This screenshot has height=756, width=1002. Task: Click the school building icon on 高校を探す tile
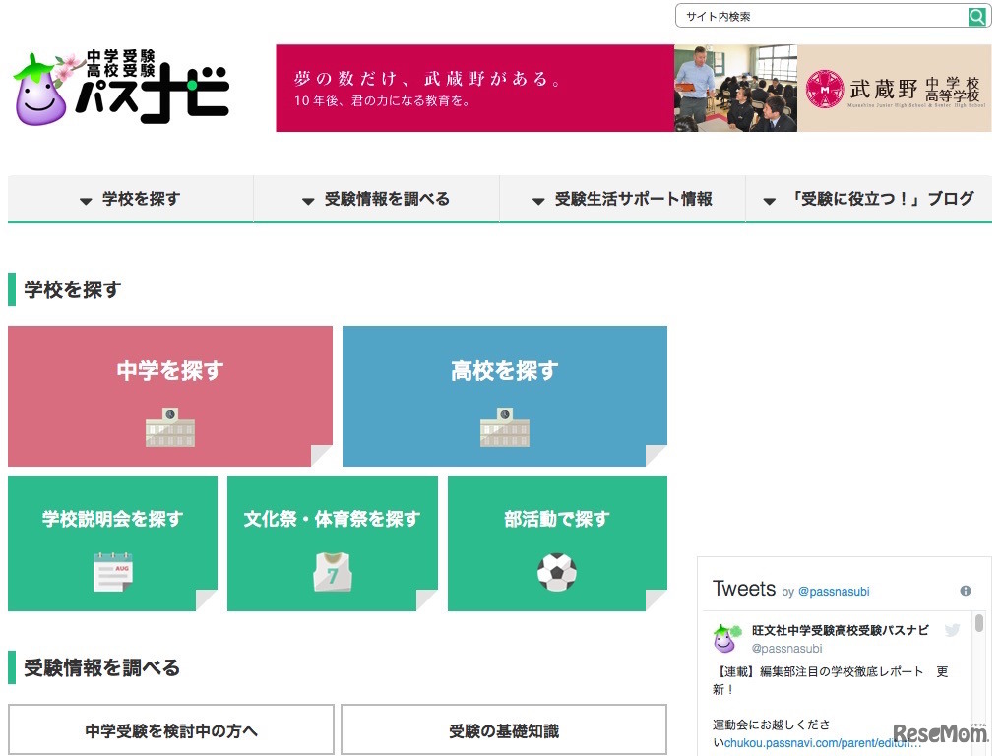504,431
